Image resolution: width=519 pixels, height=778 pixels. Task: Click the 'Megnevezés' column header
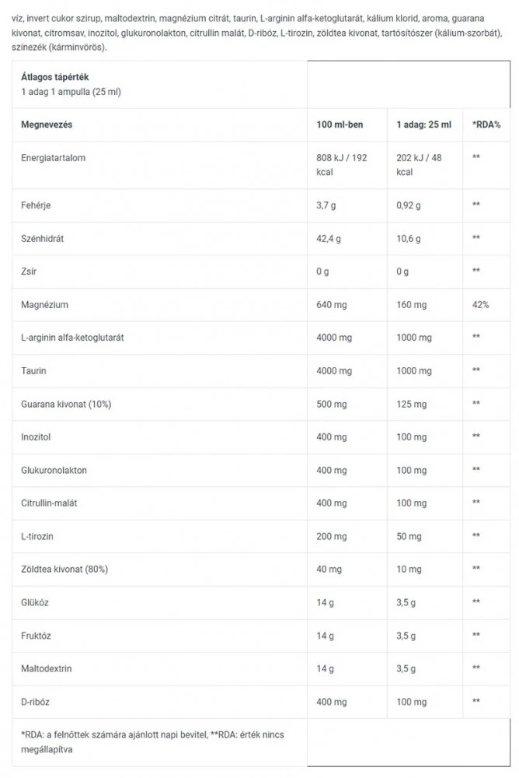tap(46, 124)
